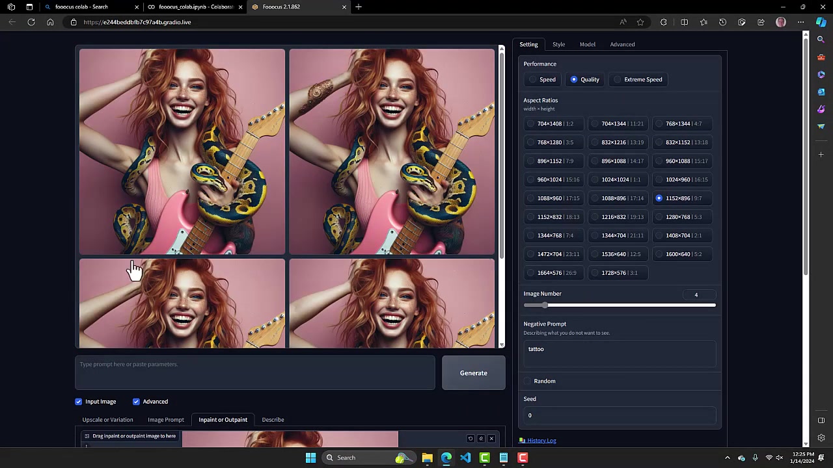Open Microsoft 365 icon in Edge sidebar
Viewport: 833px width, 468px height.
pos(821,75)
